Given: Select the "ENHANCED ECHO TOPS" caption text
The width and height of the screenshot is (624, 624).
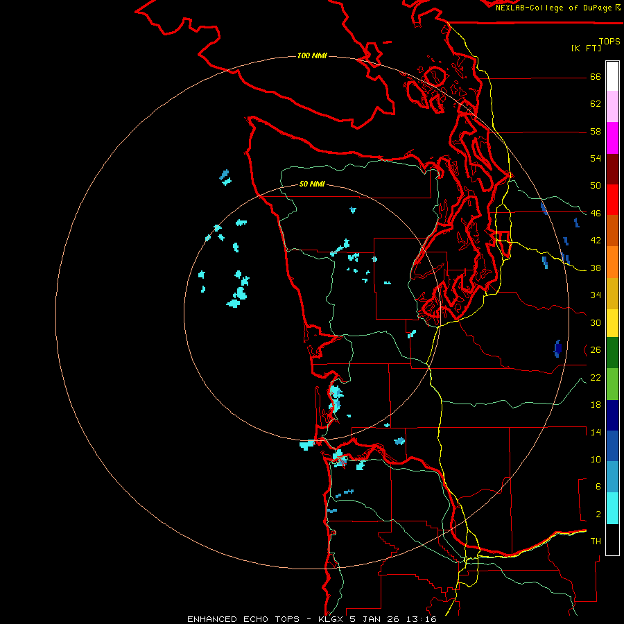Looking at the screenshot, I should pyautogui.click(x=243, y=619).
